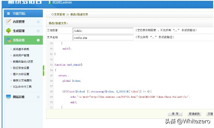The height and width of the screenshot is (128, 214).
Task: Go to 数据库备份/还原
Action: coord(23,62)
